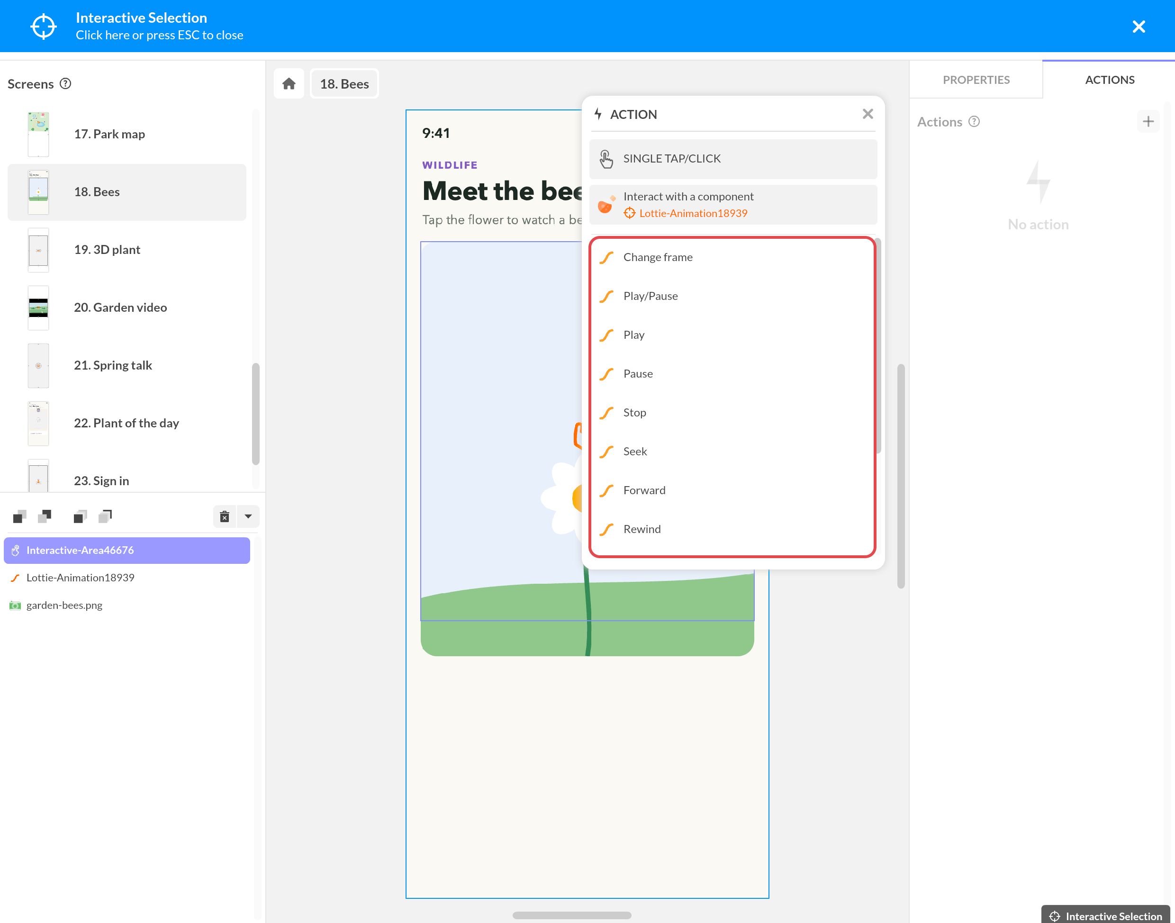Choose the Play action
1175x923 pixels.
click(733, 335)
